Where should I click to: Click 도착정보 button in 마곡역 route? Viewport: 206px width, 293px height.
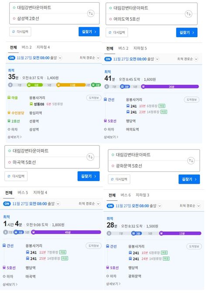pyautogui.click(x=93, y=246)
